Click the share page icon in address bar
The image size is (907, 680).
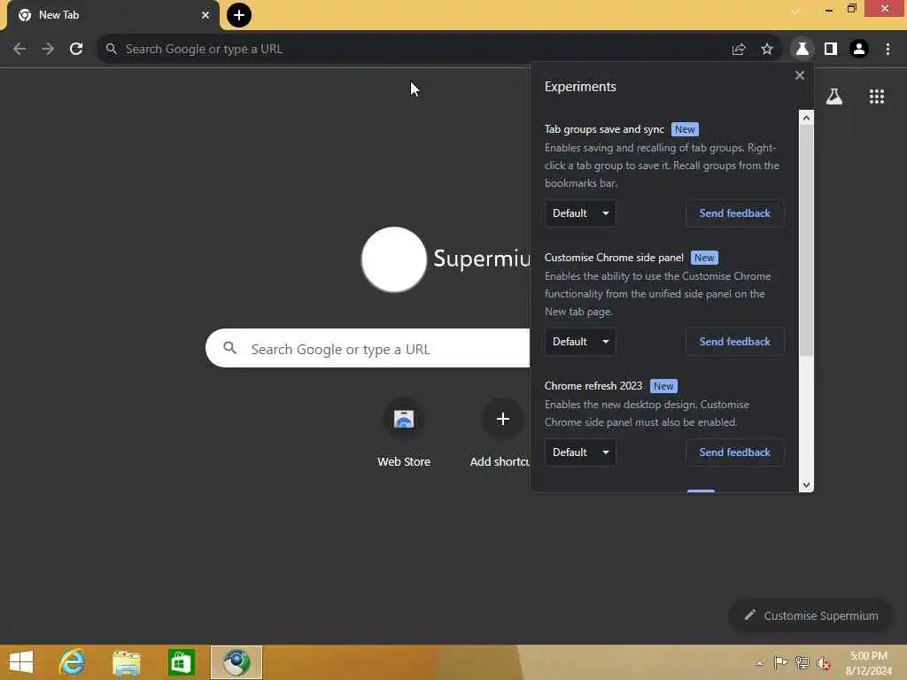tap(738, 50)
